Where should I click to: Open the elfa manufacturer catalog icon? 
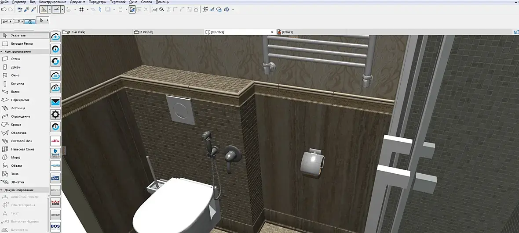pos(55,141)
